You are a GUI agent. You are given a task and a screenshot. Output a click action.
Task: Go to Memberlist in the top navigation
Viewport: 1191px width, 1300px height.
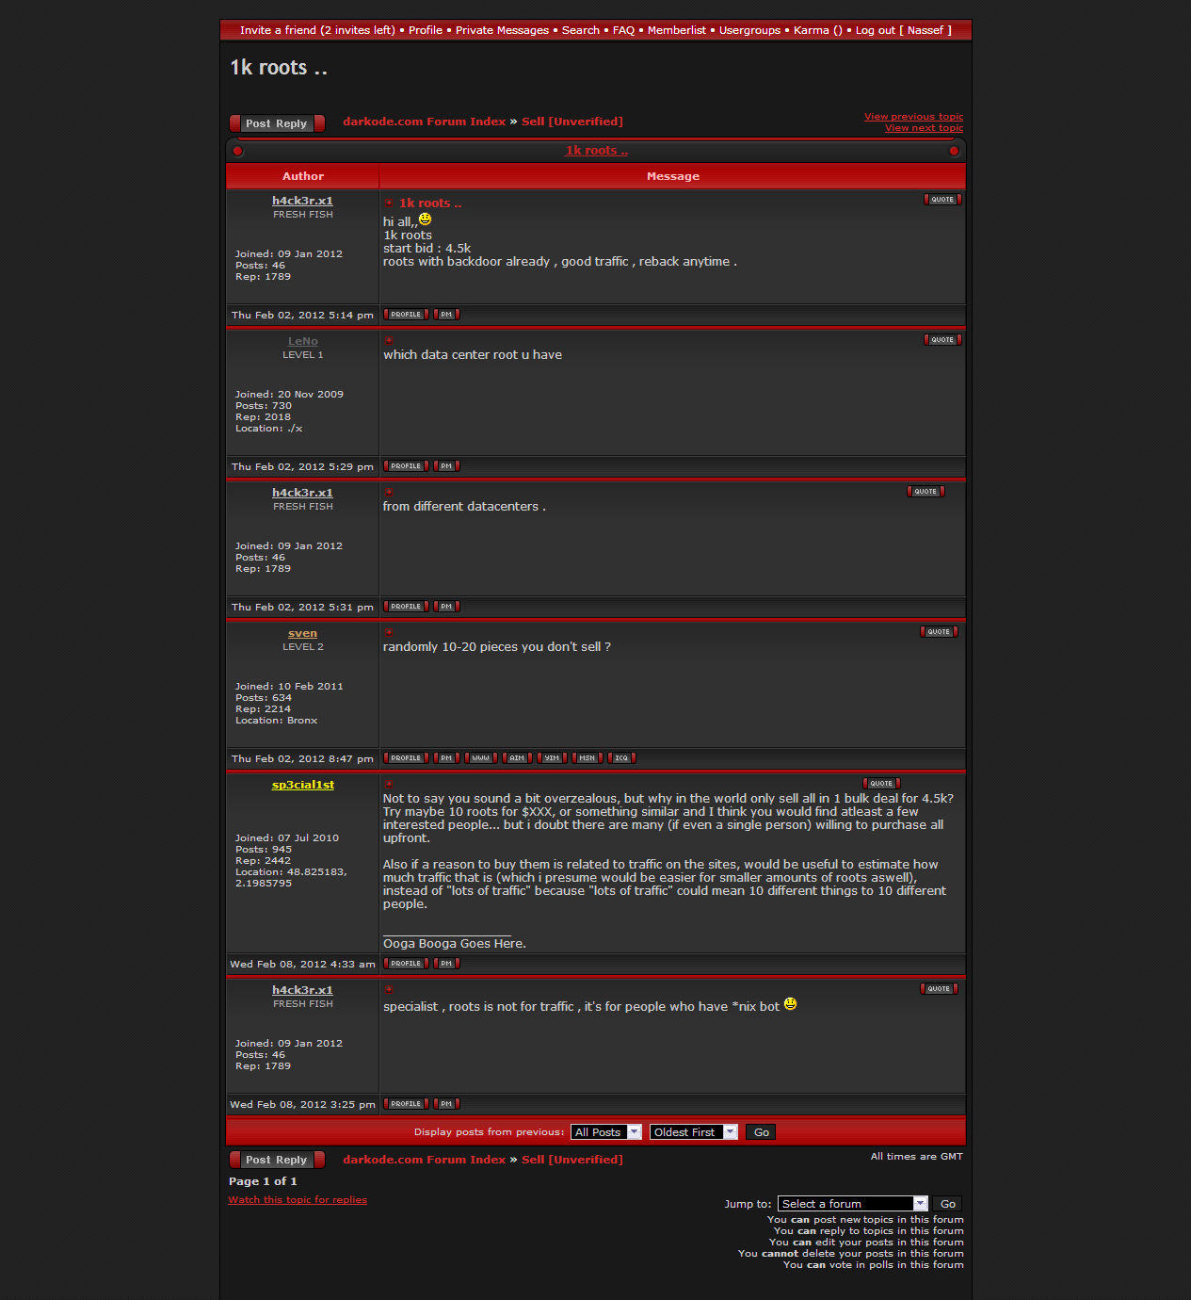pos(676,30)
